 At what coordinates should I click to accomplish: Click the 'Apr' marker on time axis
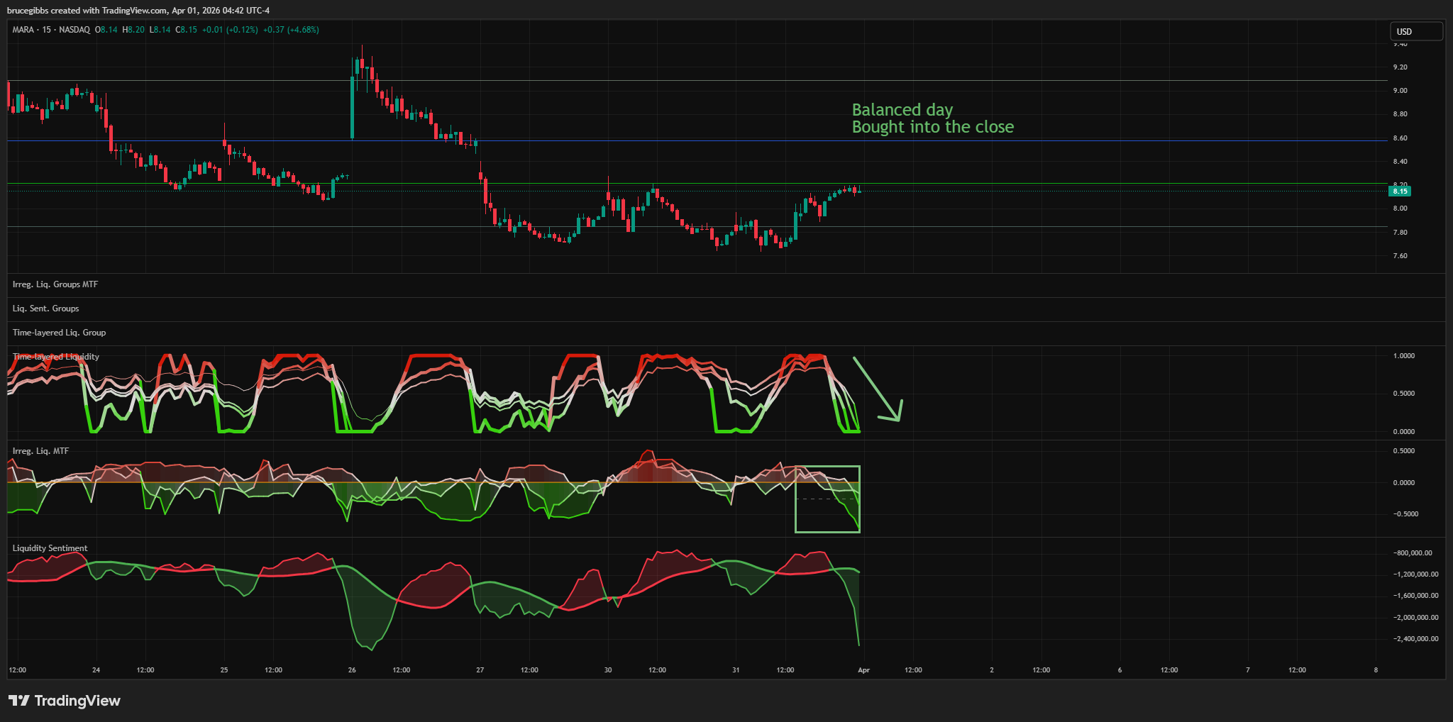click(x=863, y=670)
